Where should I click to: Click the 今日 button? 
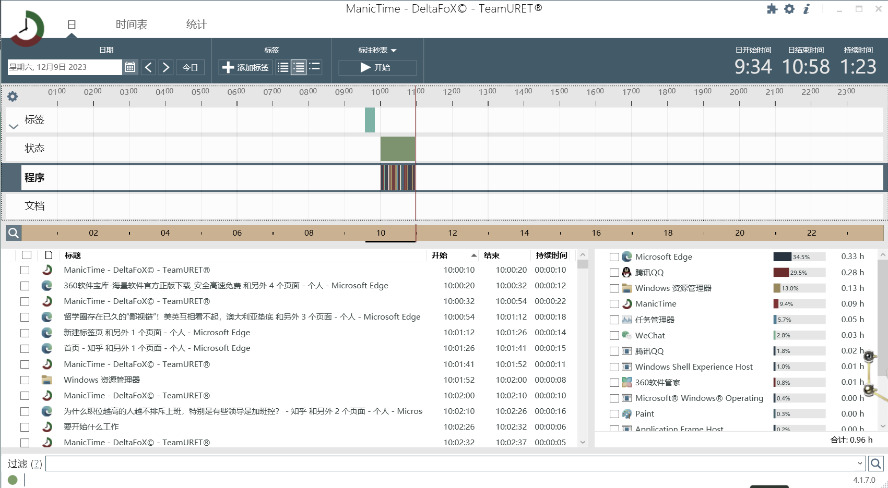click(190, 67)
